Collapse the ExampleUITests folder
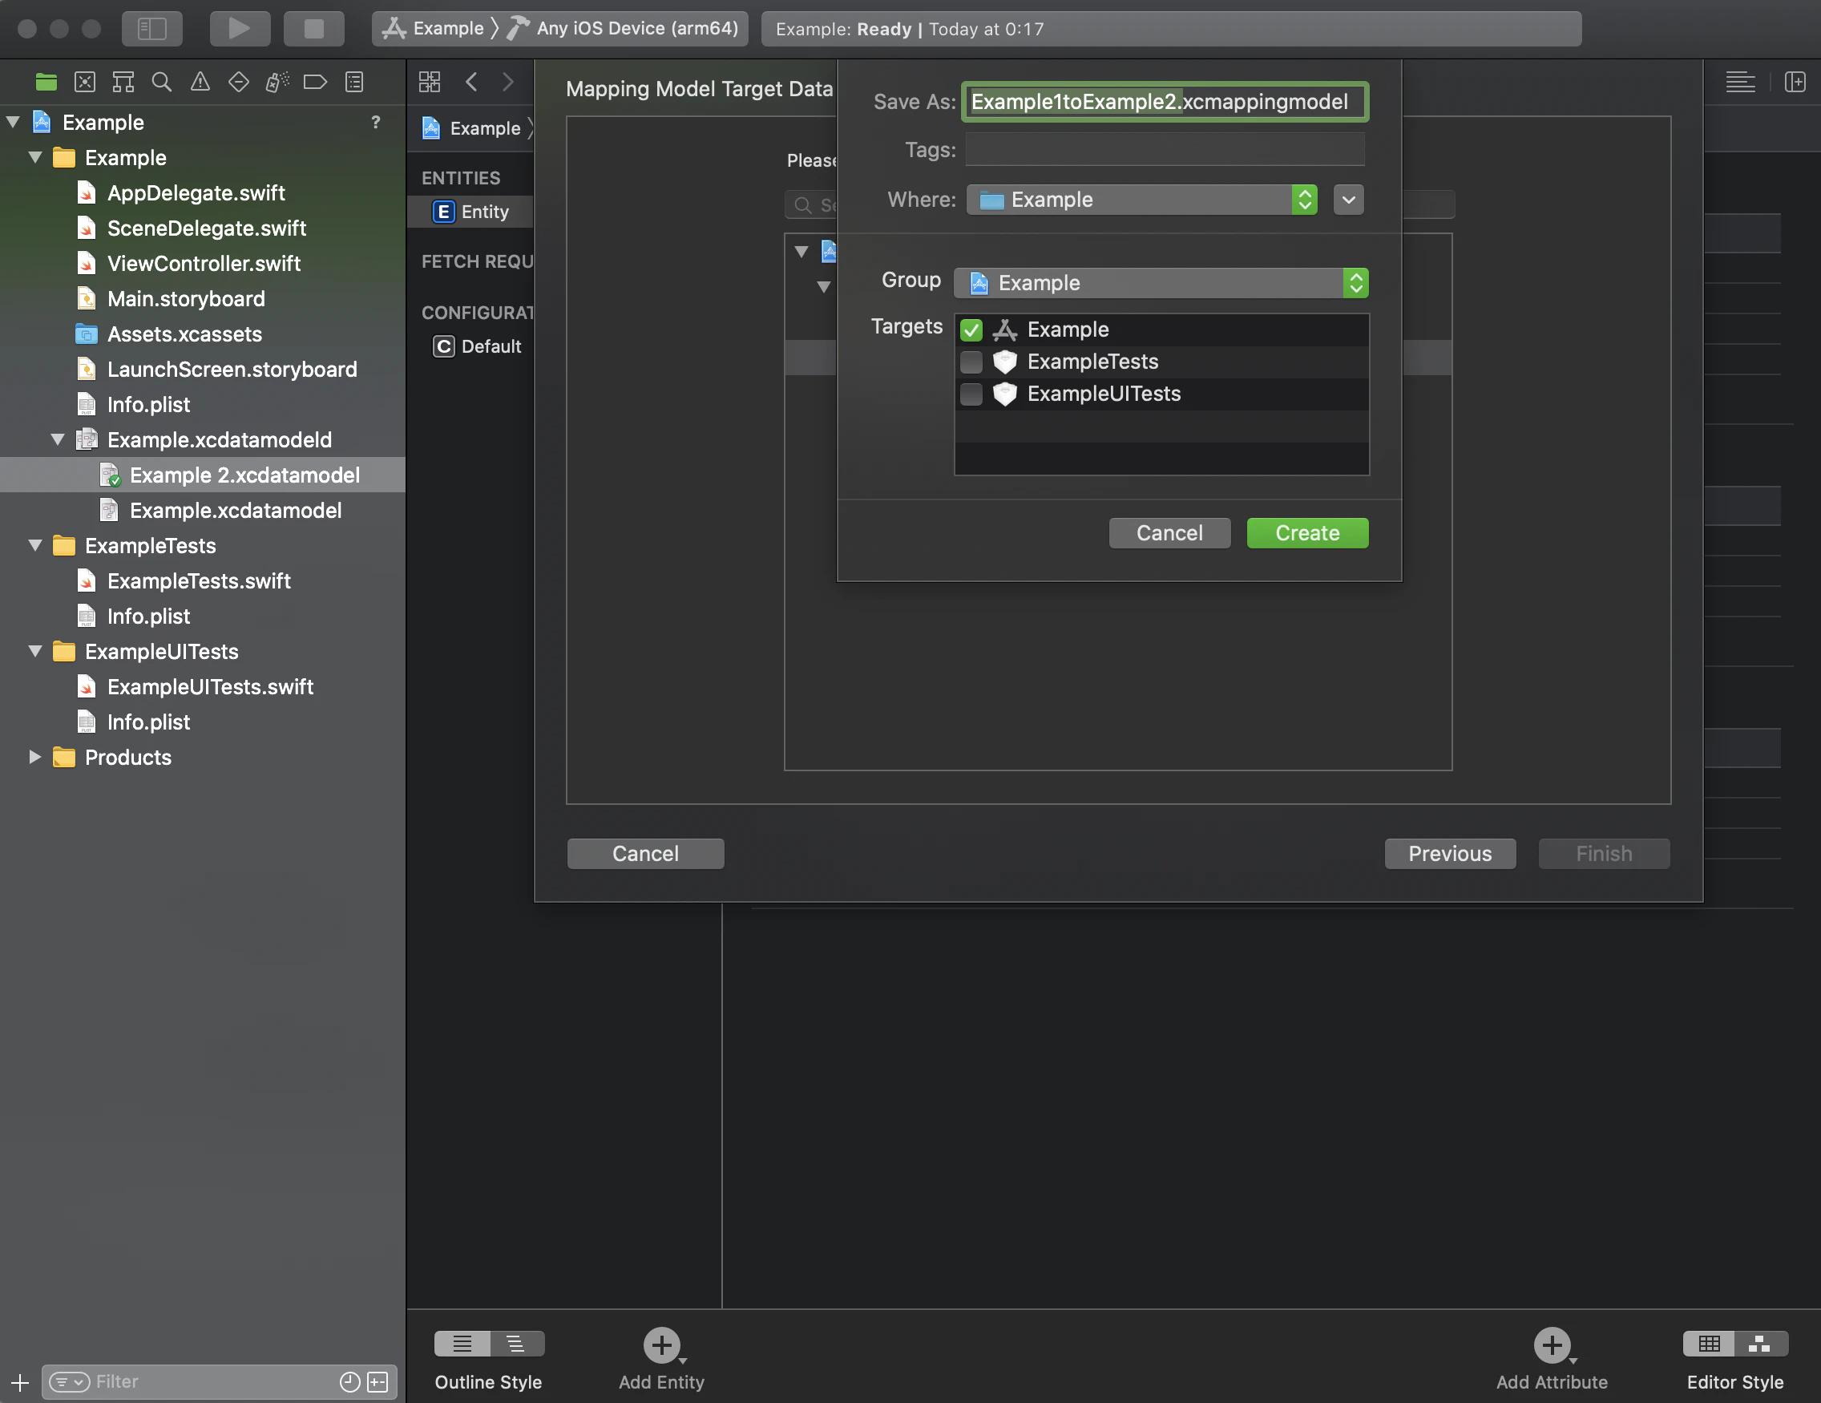The width and height of the screenshot is (1821, 1403). 35,652
